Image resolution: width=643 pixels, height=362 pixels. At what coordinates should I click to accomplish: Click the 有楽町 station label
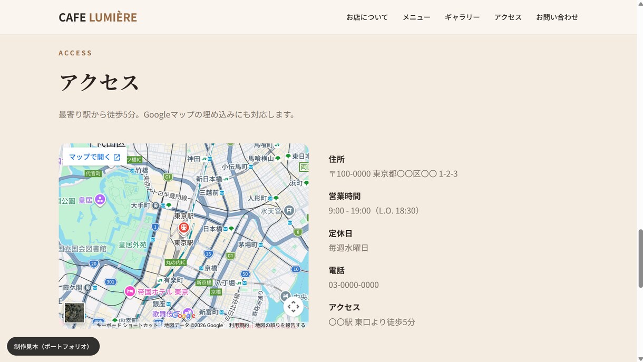(173, 281)
